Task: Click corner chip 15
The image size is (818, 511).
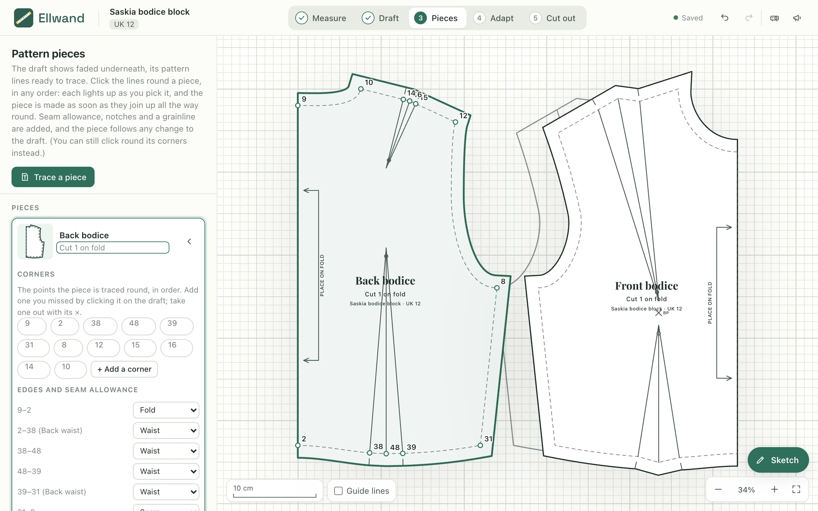Action: click(x=140, y=347)
